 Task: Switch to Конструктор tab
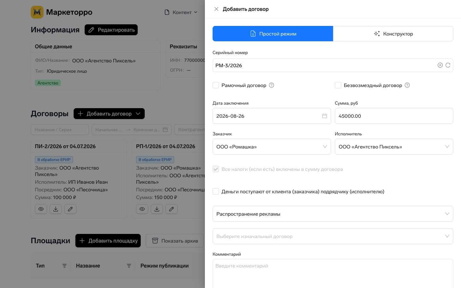point(393,34)
